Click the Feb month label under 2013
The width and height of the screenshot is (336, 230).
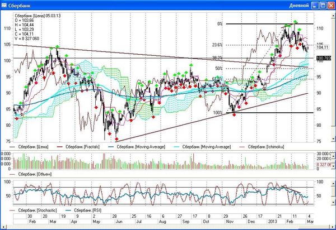point(290,222)
